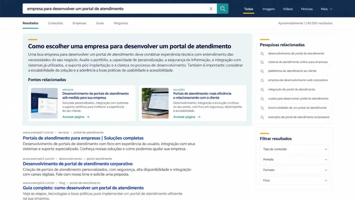Click related search 'integração de portal de atendimento'
Image resolution: width=355 pixels, height=200 pixels.
tap(291, 89)
